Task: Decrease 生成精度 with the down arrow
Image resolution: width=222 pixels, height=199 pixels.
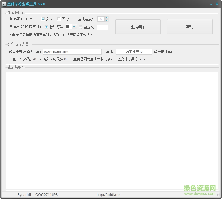Action: [x=107, y=20]
